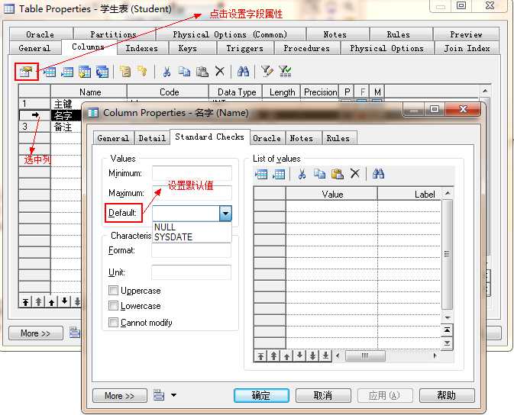The height and width of the screenshot is (415, 514).
Task: Open Rules tab in Column Properties
Action: pos(338,138)
